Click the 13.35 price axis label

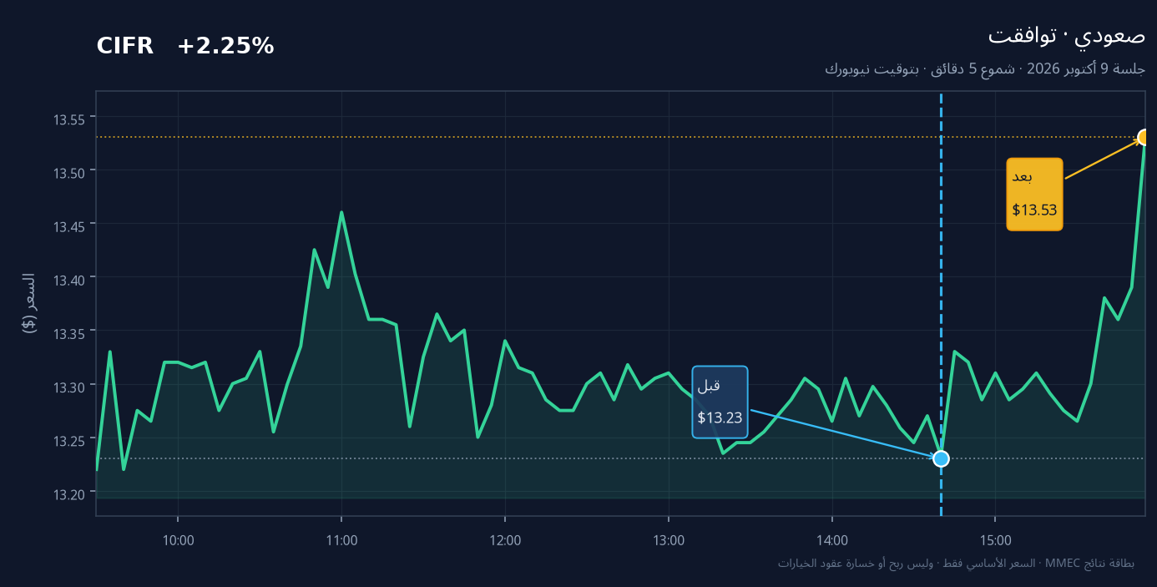coord(69,334)
